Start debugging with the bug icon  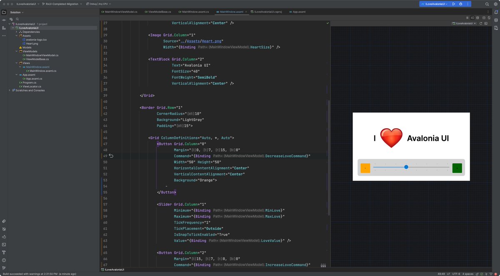click(460, 4)
